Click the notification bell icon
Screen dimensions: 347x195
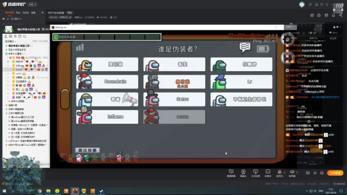pyautogui.click(x=334, y=15)
